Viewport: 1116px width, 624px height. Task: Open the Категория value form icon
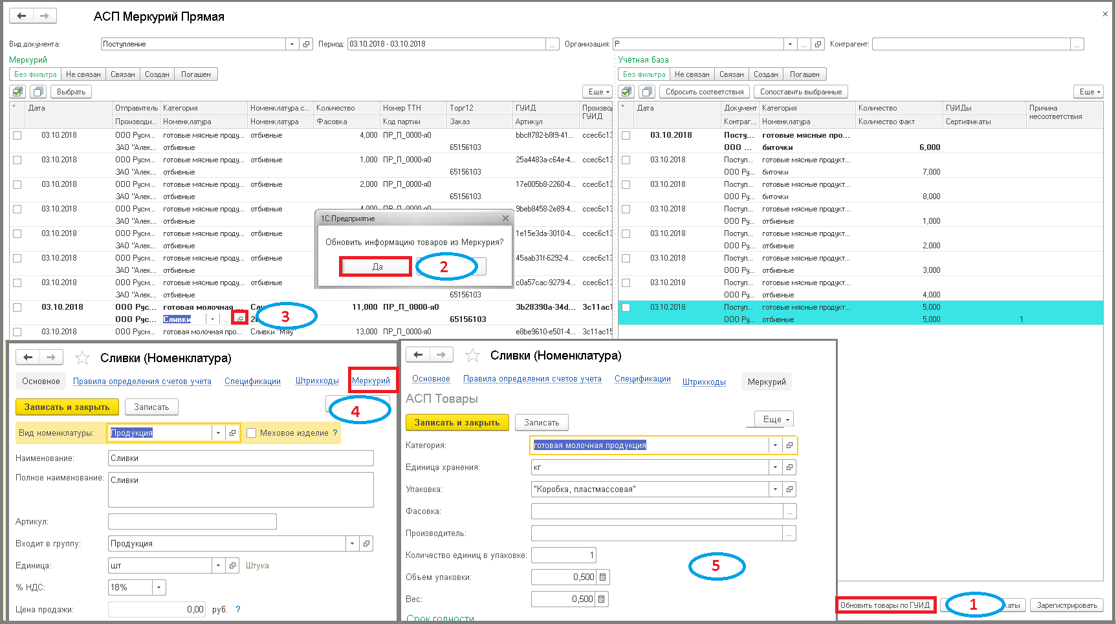click(789, 445)
